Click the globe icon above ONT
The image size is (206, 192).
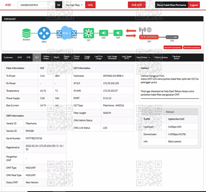[x=149, y=30]
